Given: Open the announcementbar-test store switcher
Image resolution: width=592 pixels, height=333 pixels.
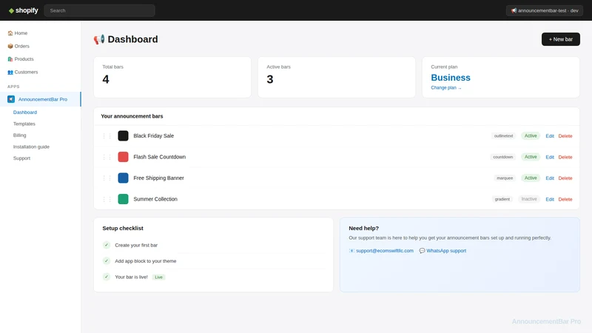Looking at the screenshot, I should (x=545, y=10).
